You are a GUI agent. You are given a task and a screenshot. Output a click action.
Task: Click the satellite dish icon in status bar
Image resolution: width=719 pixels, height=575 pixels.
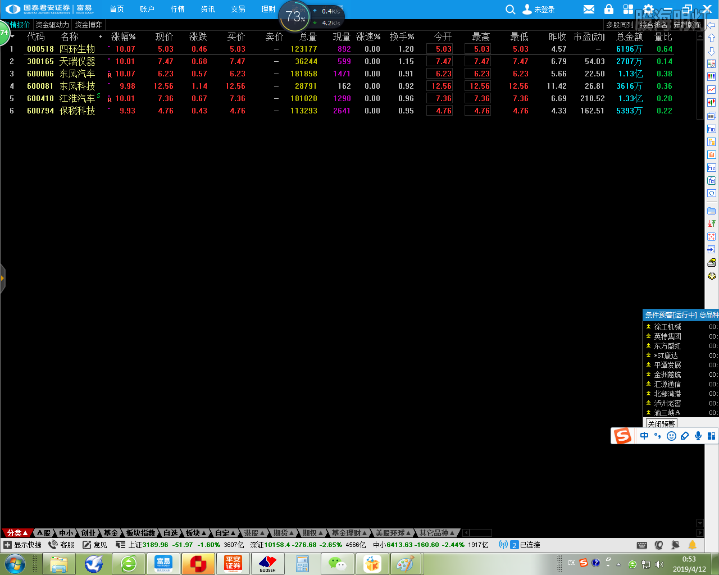(675, 545)
